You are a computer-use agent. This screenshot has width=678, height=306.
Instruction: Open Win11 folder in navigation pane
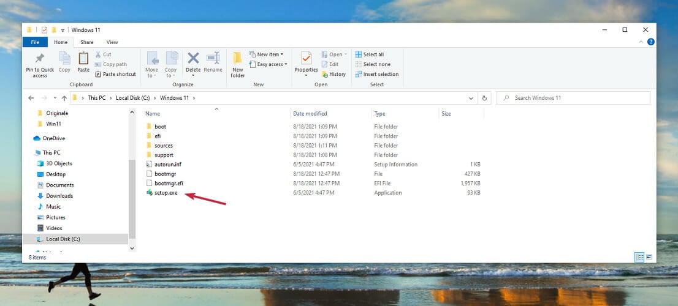[x=53, y=124]
